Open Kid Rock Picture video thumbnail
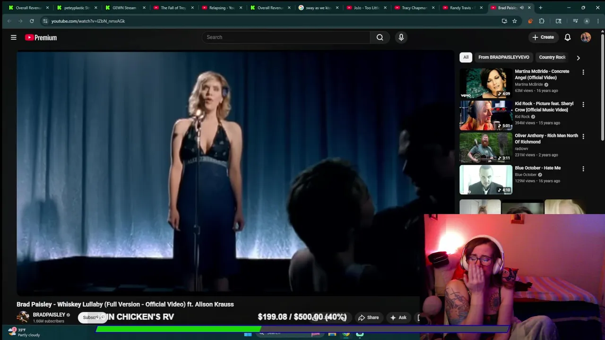 486,115
